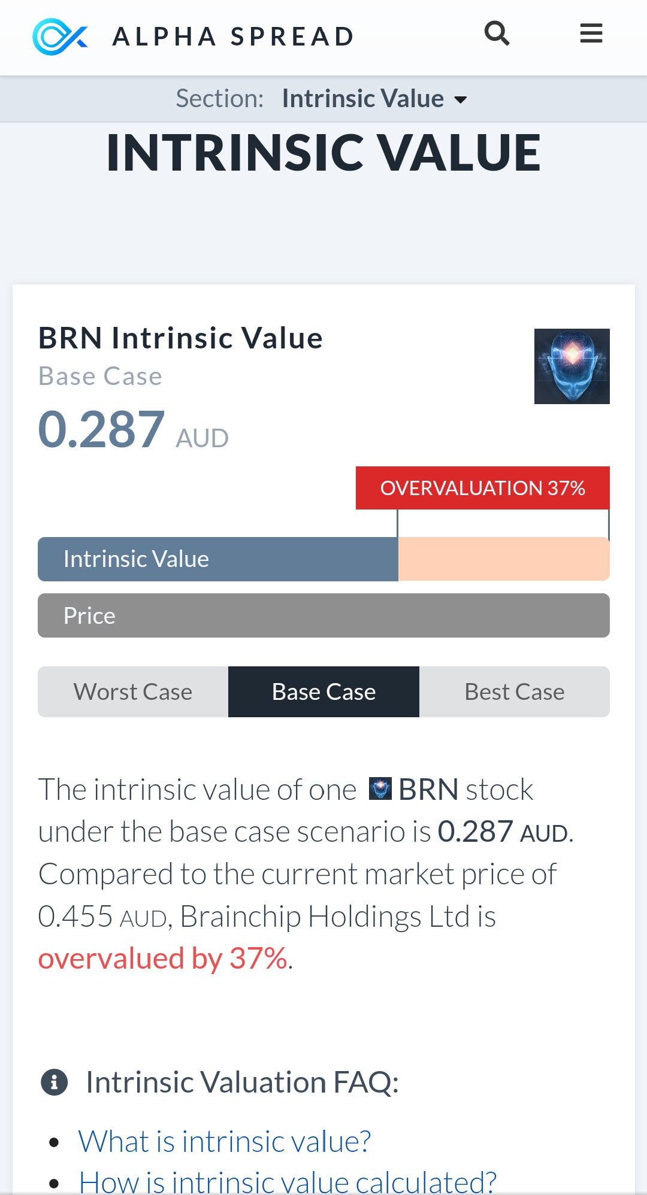The height and width of the screenshot is (1195, 647).
Task: Click the Brainchip logo thumbnail
Action: 572,366
